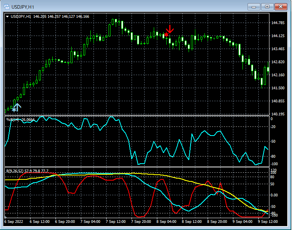Click the 7 Sep 12:00 time label

[116, 222]
